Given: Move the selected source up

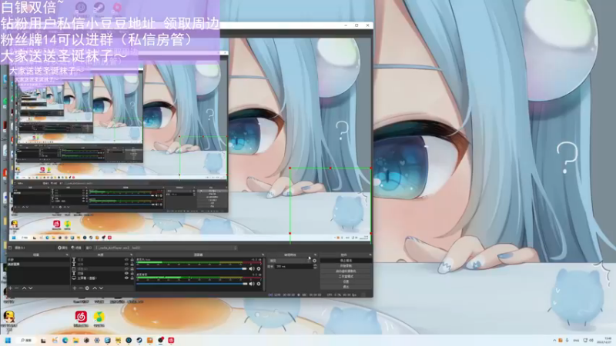Looking at the screenshot, I should [x=95, y=288].
